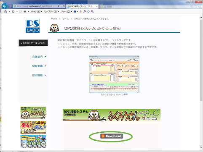The width and height of the screenshot is (203, 152).
Task: Click the 『ふくろうさん』のメイン画面 caption
Action: click(x=114, y=94)
